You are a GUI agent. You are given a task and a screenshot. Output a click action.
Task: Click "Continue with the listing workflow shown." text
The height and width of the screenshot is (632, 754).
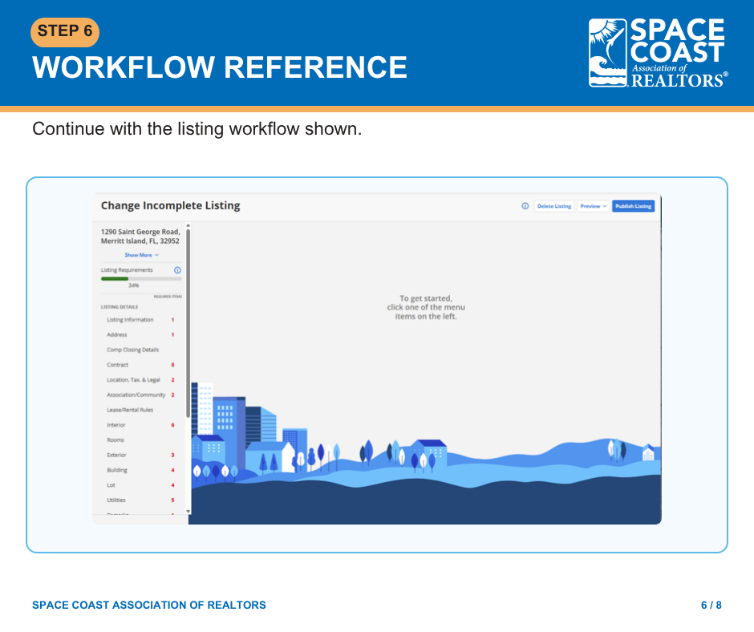click(197, 129)
